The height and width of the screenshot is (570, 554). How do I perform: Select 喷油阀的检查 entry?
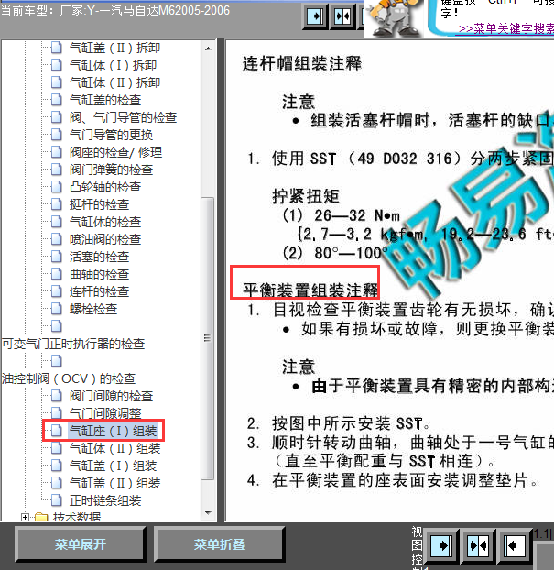coord(105,239)
